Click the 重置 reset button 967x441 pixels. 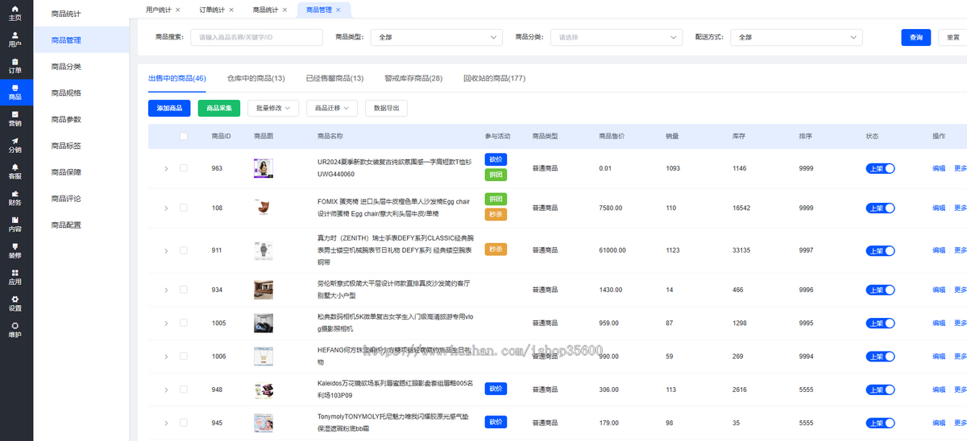(953, 37)
